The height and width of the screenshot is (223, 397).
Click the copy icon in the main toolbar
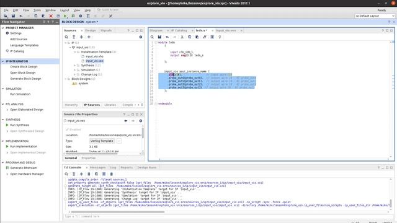(x=36, y=16)
